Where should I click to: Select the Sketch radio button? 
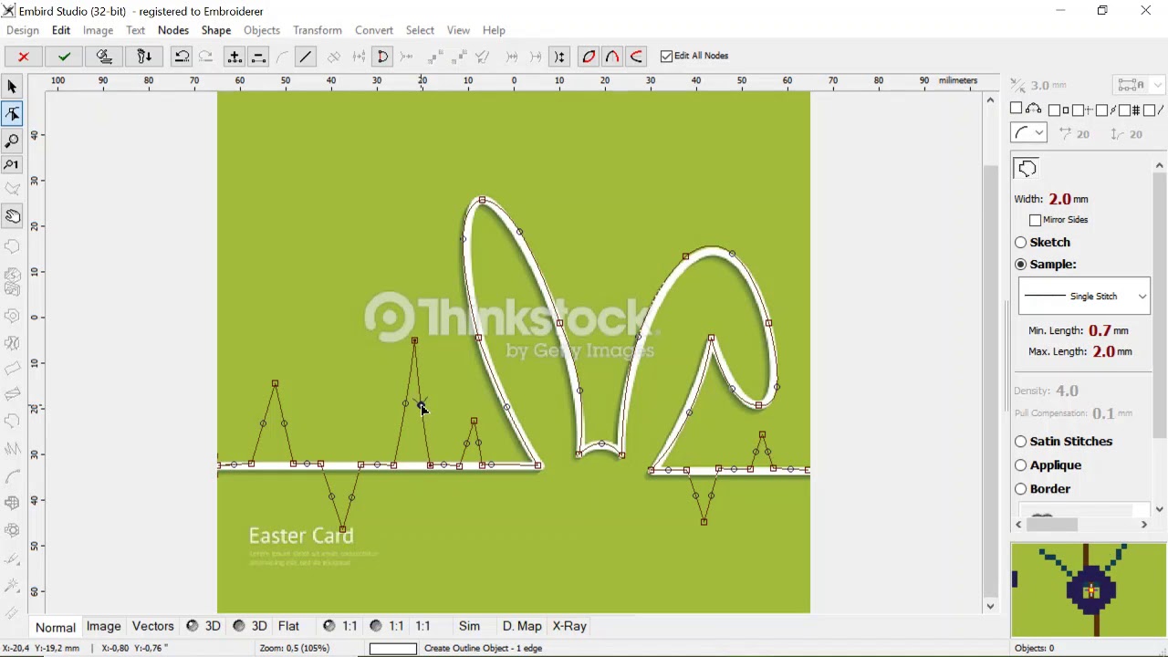click(1020, 243)
